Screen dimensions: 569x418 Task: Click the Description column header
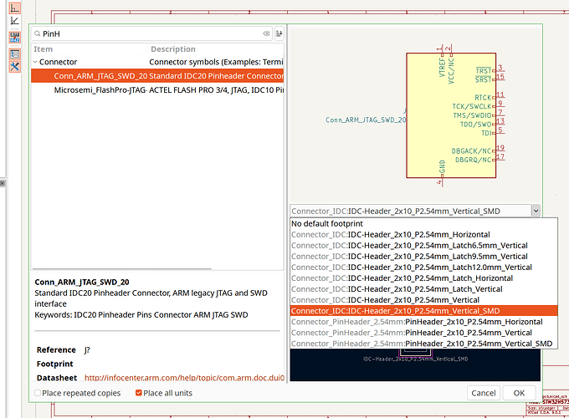(x=173, y=49)
